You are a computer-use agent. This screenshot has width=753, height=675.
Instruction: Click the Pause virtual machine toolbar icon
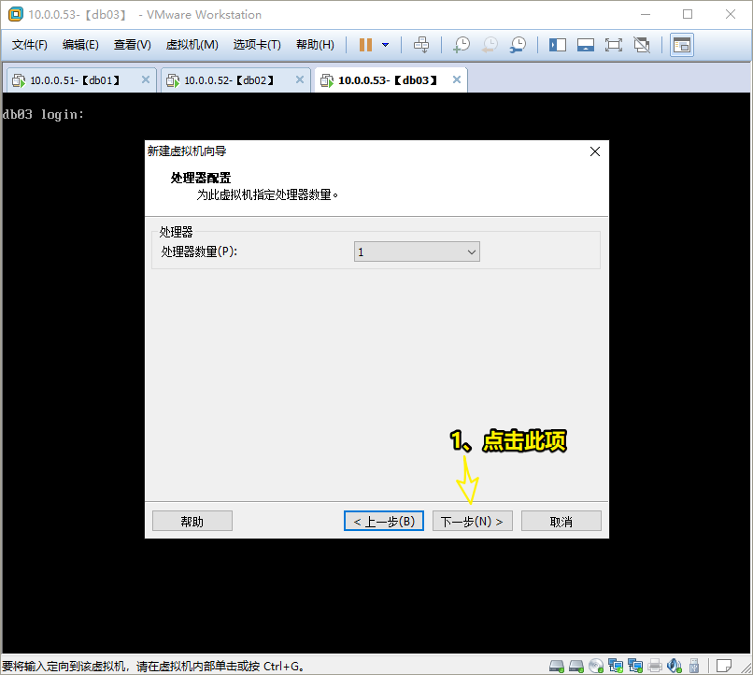click(x=365, y=45)
